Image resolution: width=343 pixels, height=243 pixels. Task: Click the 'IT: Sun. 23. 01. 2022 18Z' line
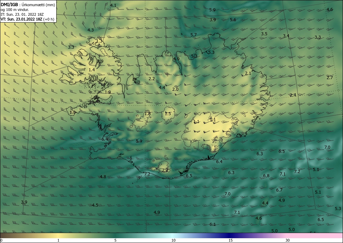(x=22, y=14)
